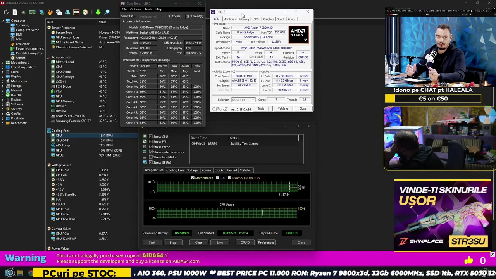496x279 pixels.
Task: Open the AIDA64 Report toolbar icon
Action: [x=15, y=12]
